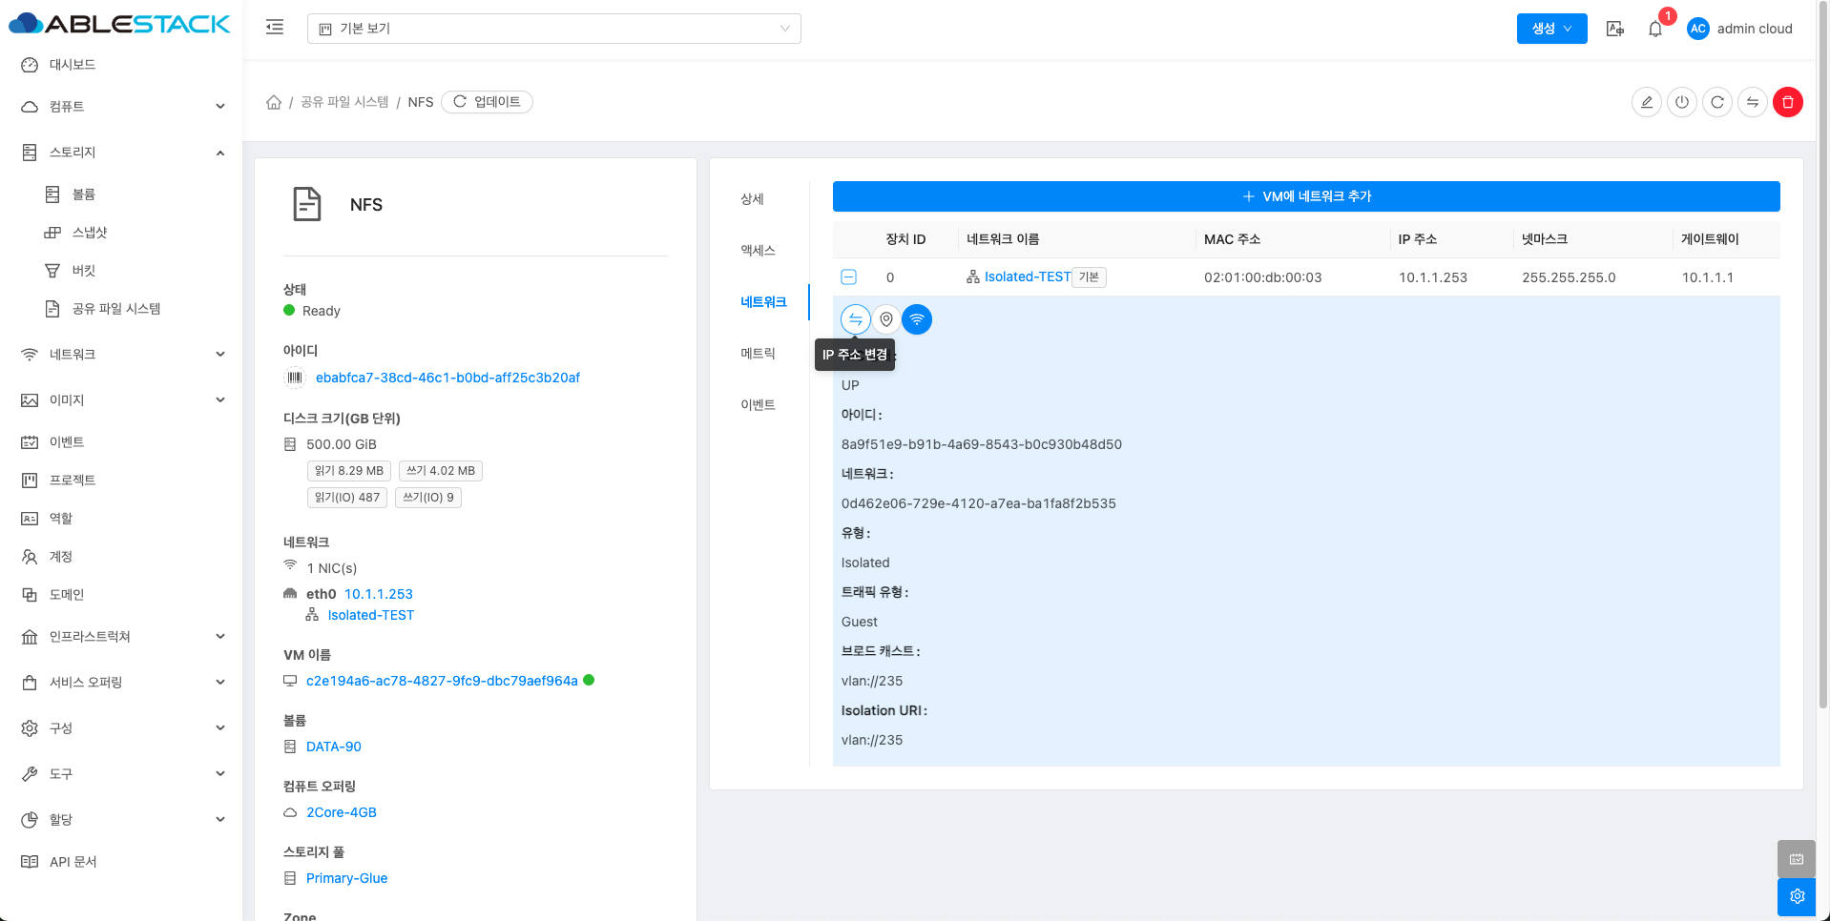This screenshot has height=921, width=1830.
Task: Open the notifications bell icon
Action: click(x=1654, y=29)
